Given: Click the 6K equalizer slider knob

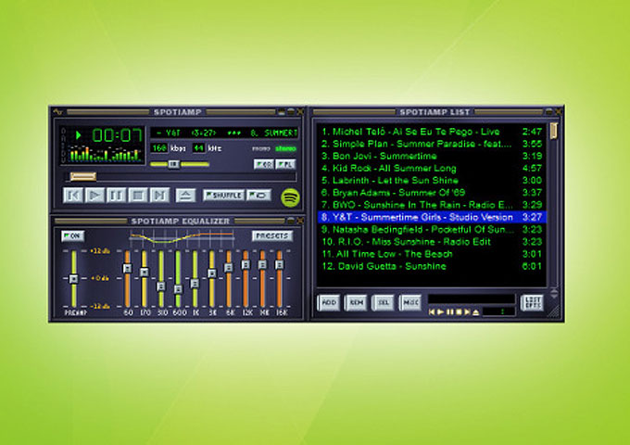Looking at the screenshot, I should (229, 267).
